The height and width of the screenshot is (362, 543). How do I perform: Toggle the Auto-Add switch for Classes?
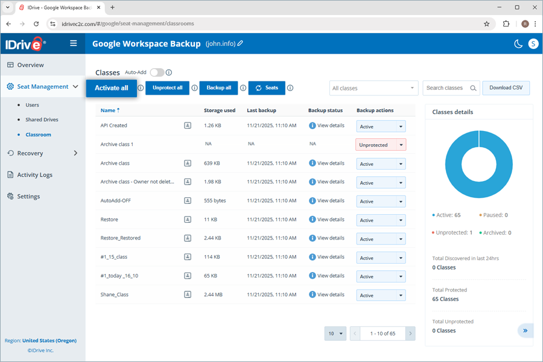click(156, 71)
